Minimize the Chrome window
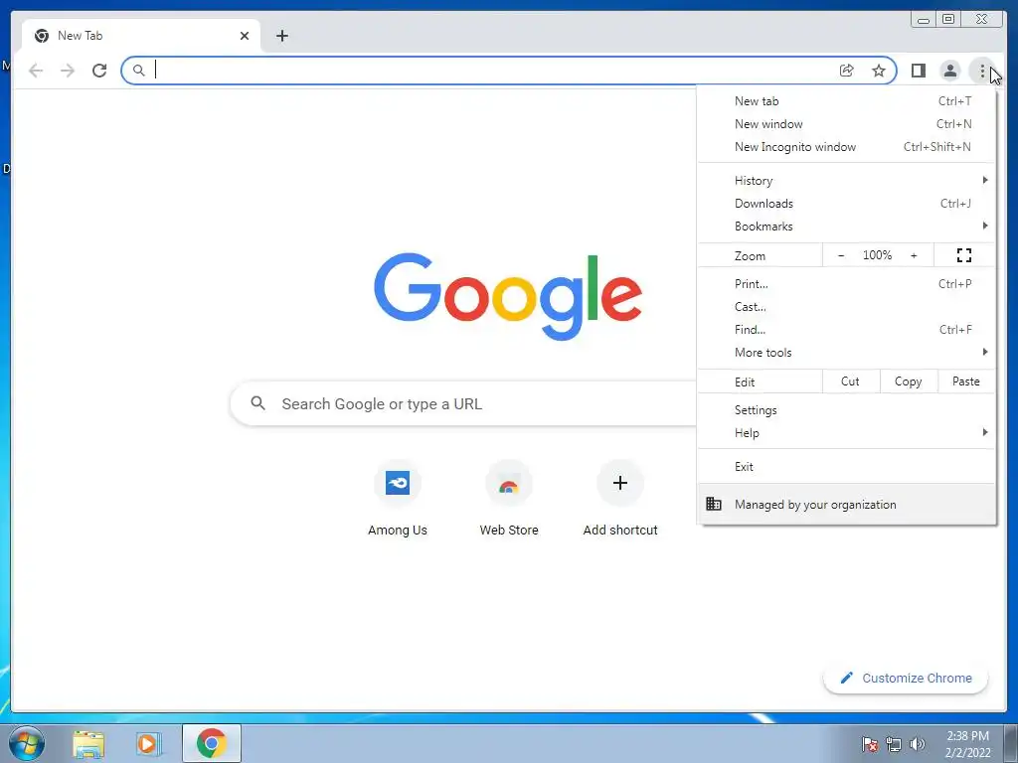 924,20
